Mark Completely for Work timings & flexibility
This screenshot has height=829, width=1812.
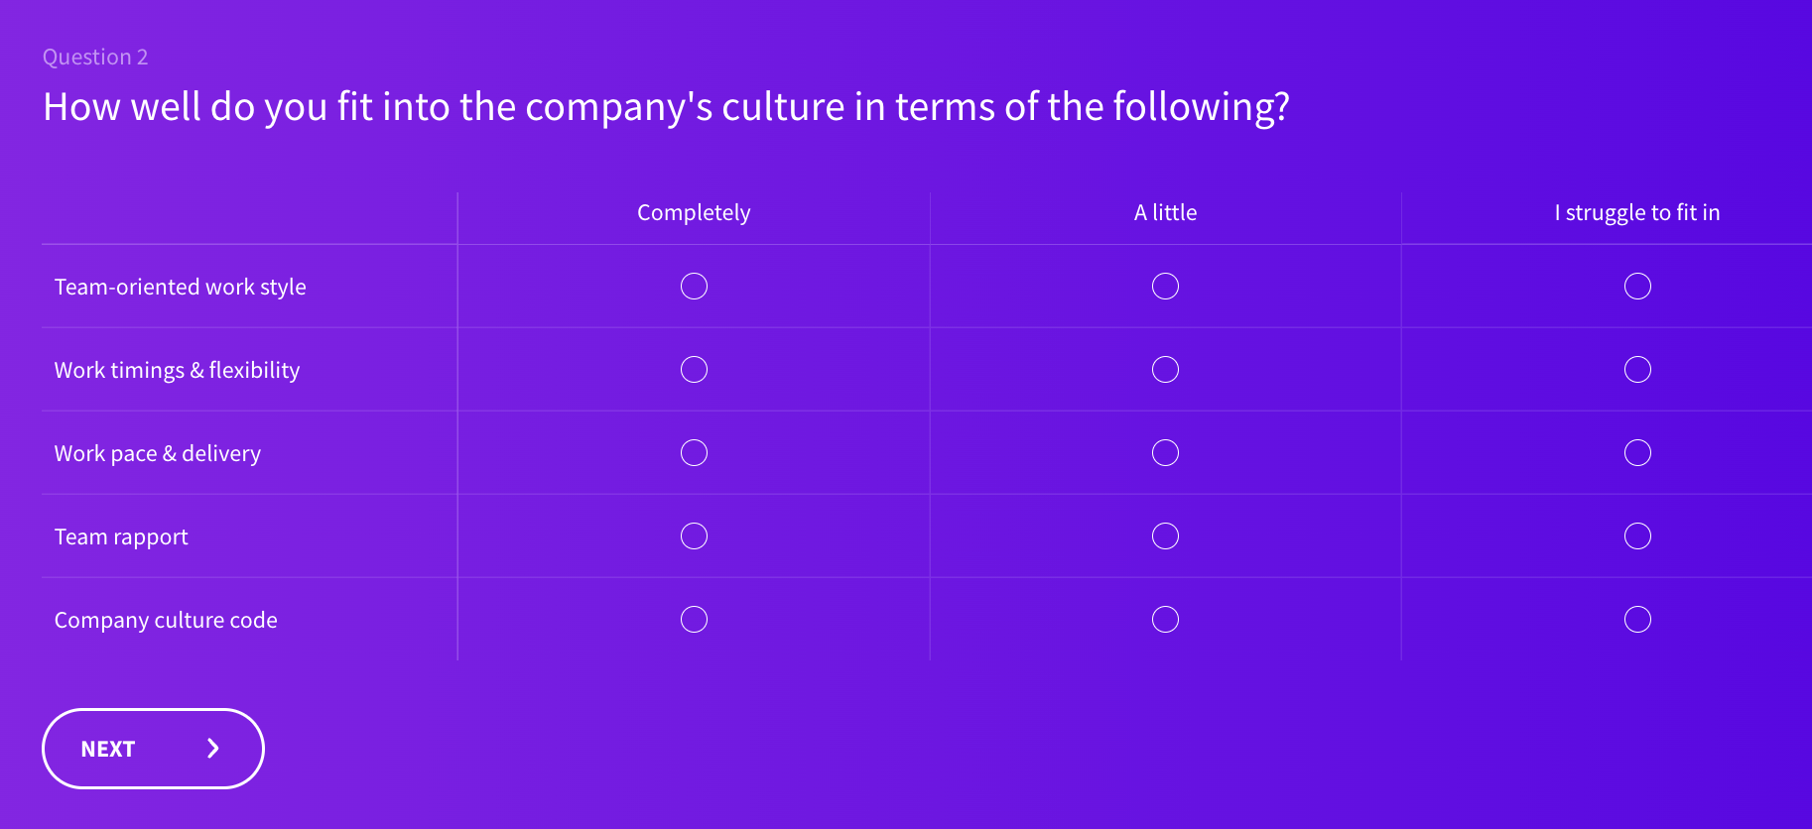pyautogui.click(x=694, y=370)
